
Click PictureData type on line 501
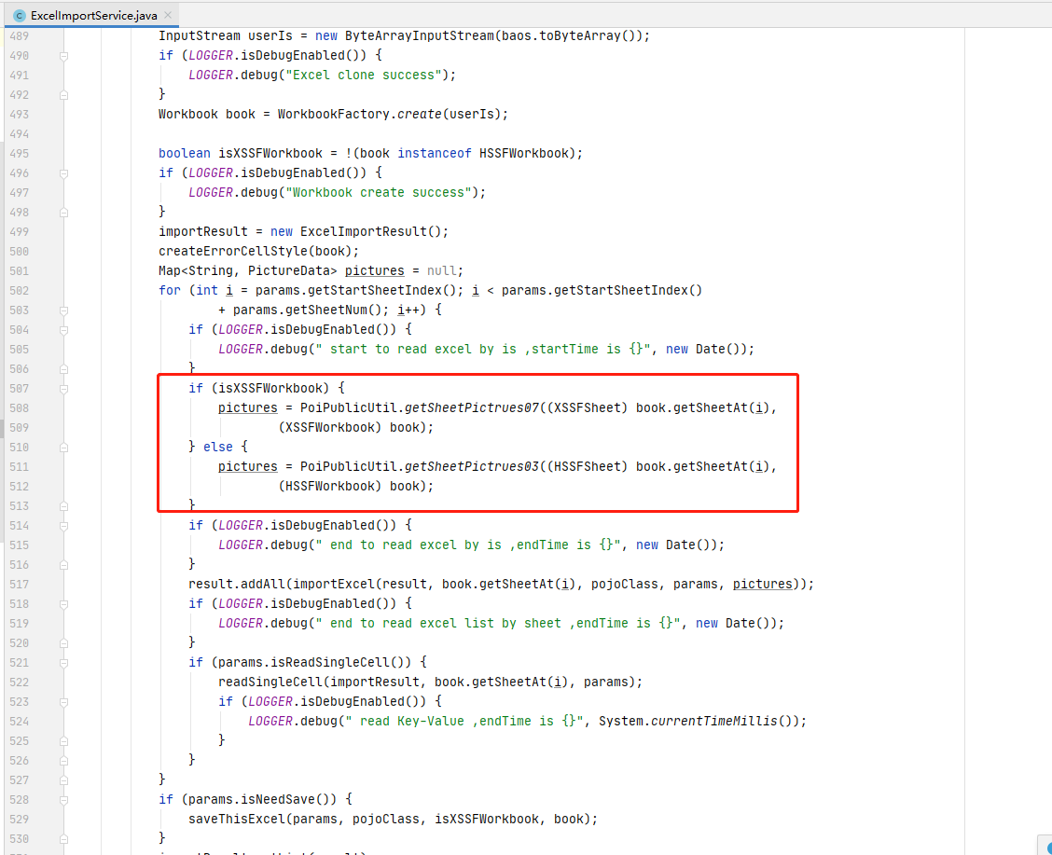[x=288, y=270]
